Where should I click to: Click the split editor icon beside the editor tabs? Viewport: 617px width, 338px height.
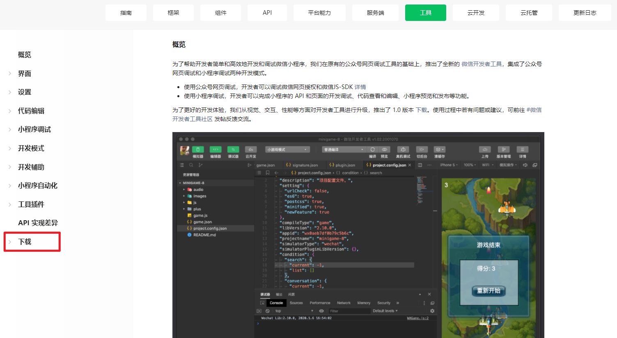tap(420, 165)
